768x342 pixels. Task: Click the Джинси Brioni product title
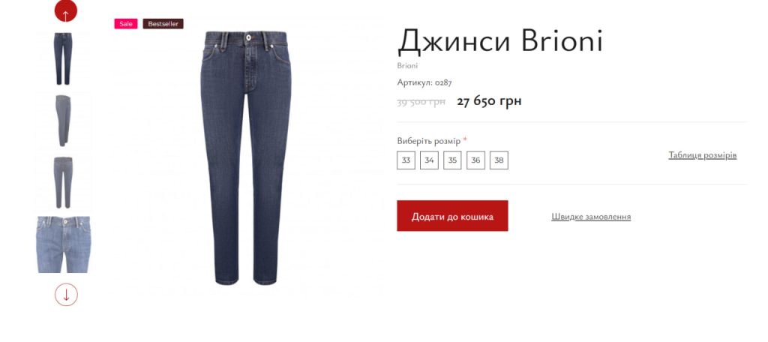(x=500, y=42)
